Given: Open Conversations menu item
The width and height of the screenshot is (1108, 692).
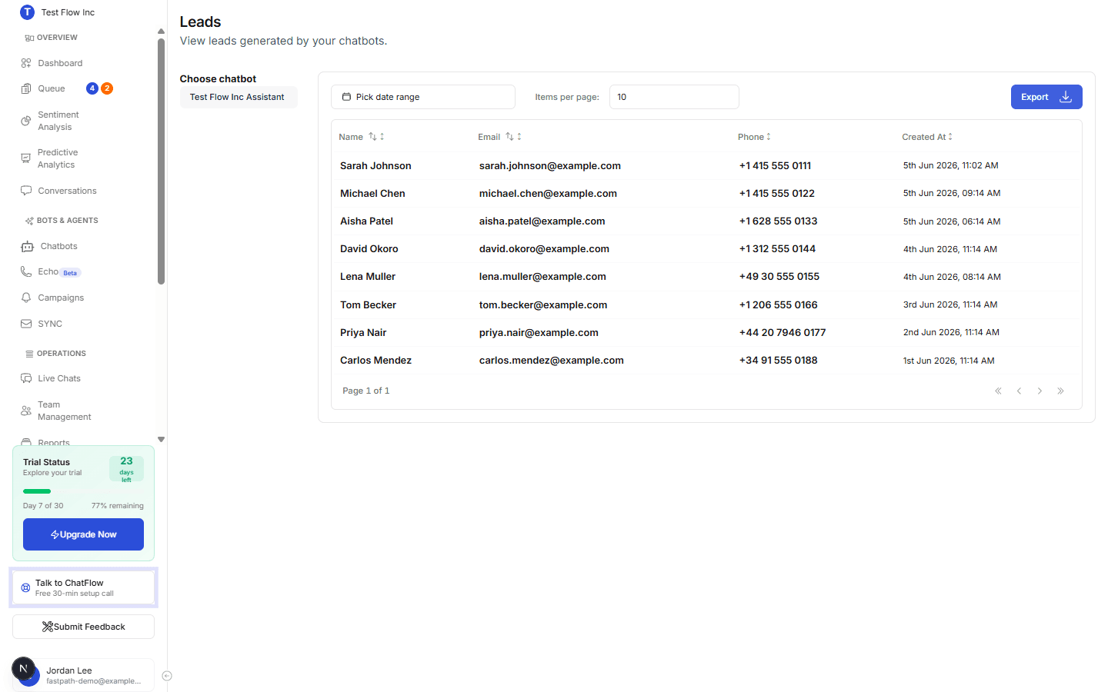Looking at the screenshot, I should [x=67, y=191].
